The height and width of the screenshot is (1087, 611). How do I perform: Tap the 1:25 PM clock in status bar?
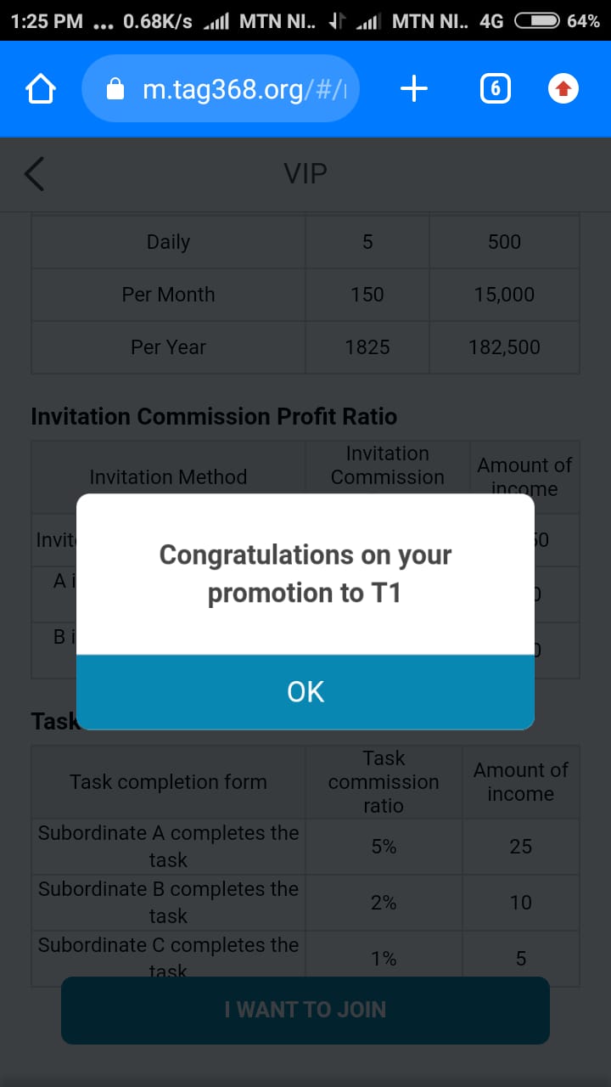tap(48, 21)
